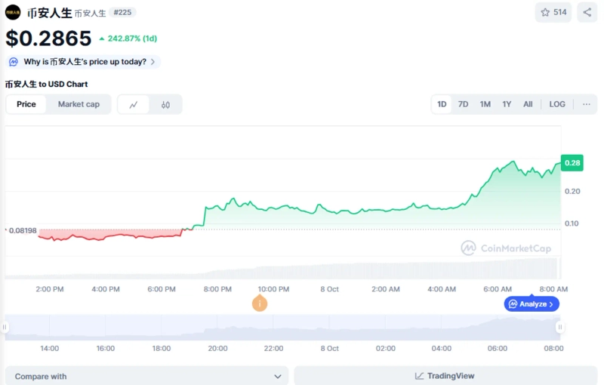Click the orange event marker on timeline
Viewport: 604px width, 385px height.
pyautogui.click(x=260, y=303)
